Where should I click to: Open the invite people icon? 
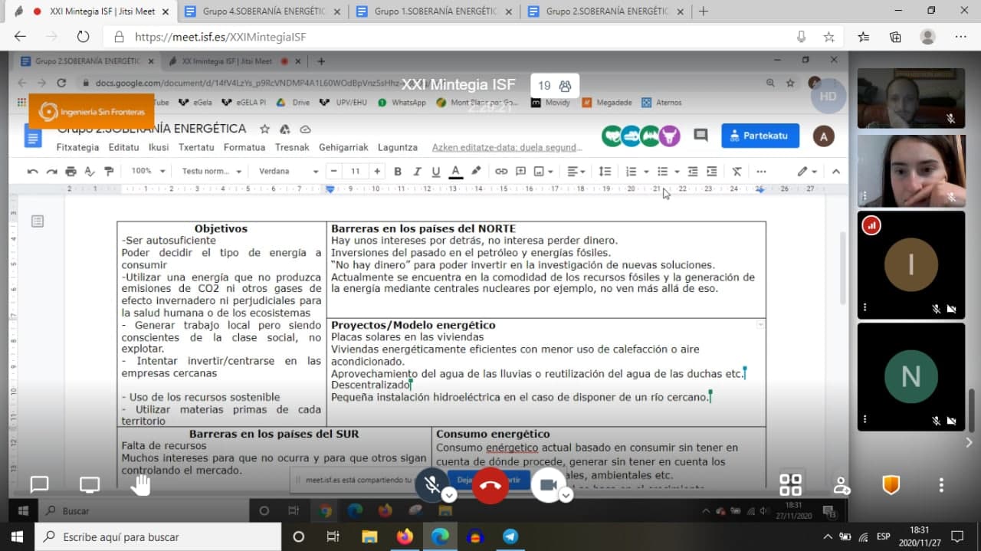841,485
